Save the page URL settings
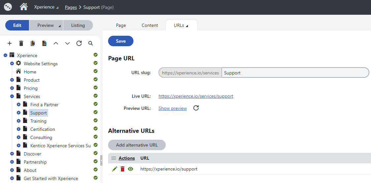This screenshot has height=183, width=371. click(x=121, y=41)
